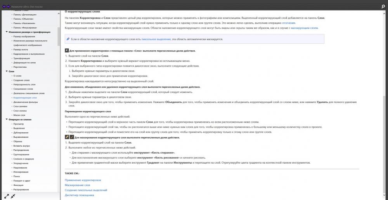Open the «Маскирование слоя» see-also link
The image size is (388, 200).
click(78, 185)
